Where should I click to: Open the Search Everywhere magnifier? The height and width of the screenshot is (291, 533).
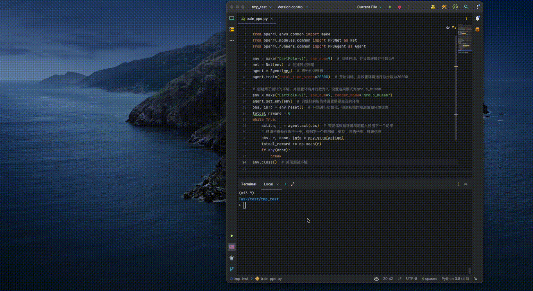466,7
